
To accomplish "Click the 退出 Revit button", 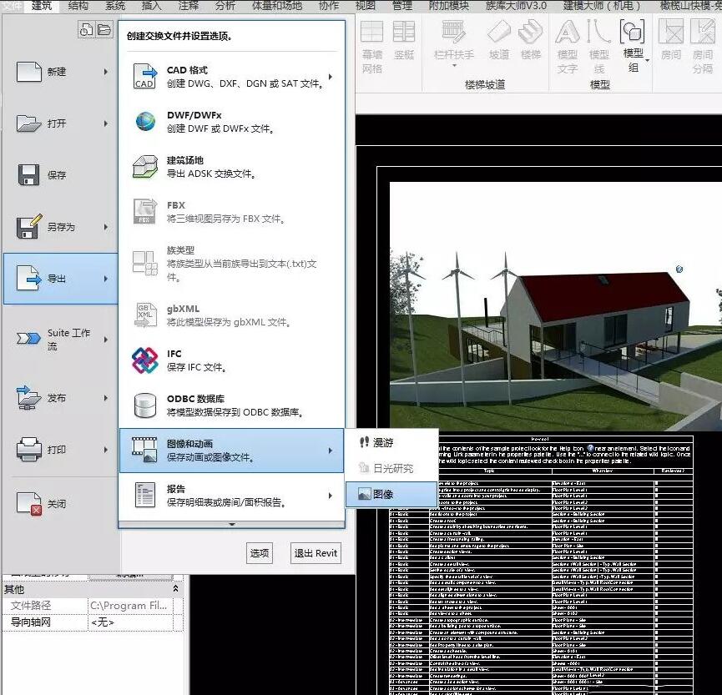I will pyautogui.click(x=316, y=552).
